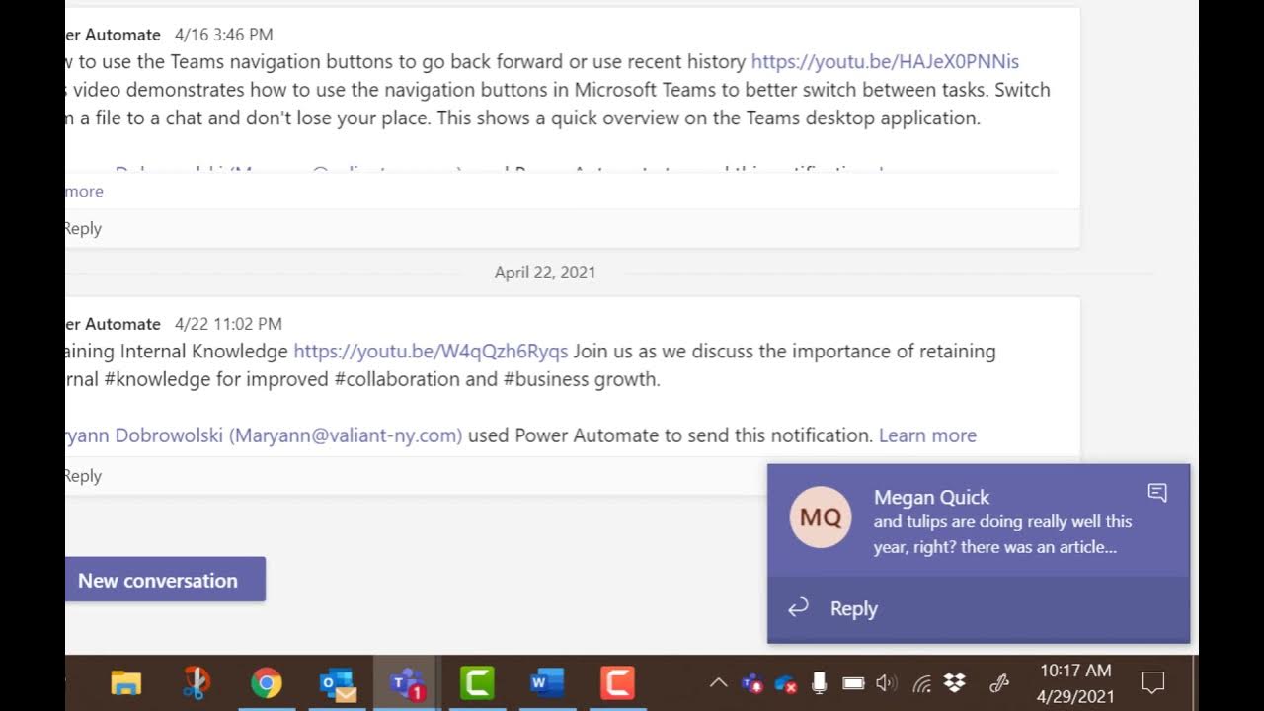Click the April 22, 2021 date separator
This screenshot has width=1264, height=711.
pos(545,273)
